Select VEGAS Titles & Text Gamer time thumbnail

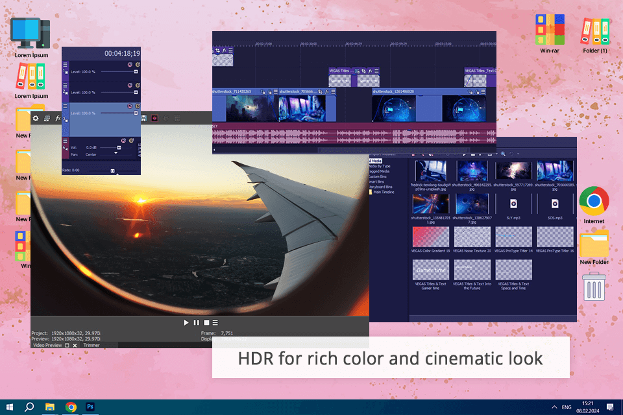pos(431,270)
